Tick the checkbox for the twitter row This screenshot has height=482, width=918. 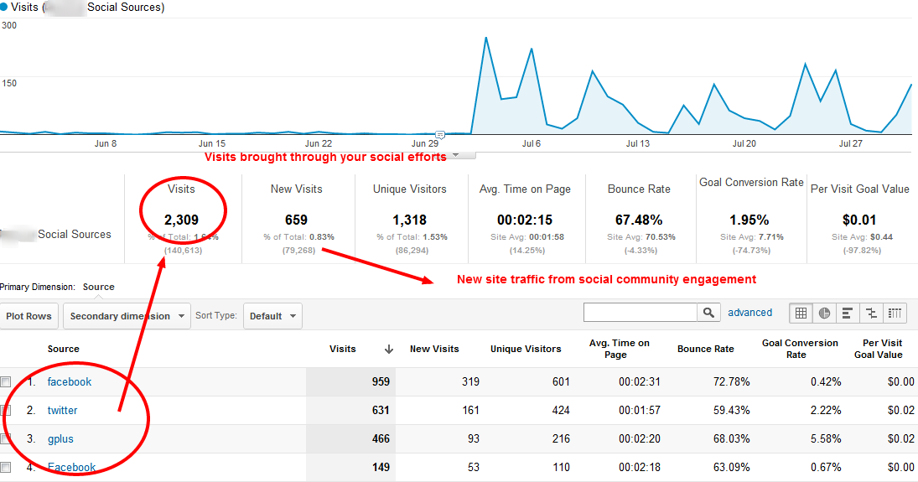(x=6, y=411)
